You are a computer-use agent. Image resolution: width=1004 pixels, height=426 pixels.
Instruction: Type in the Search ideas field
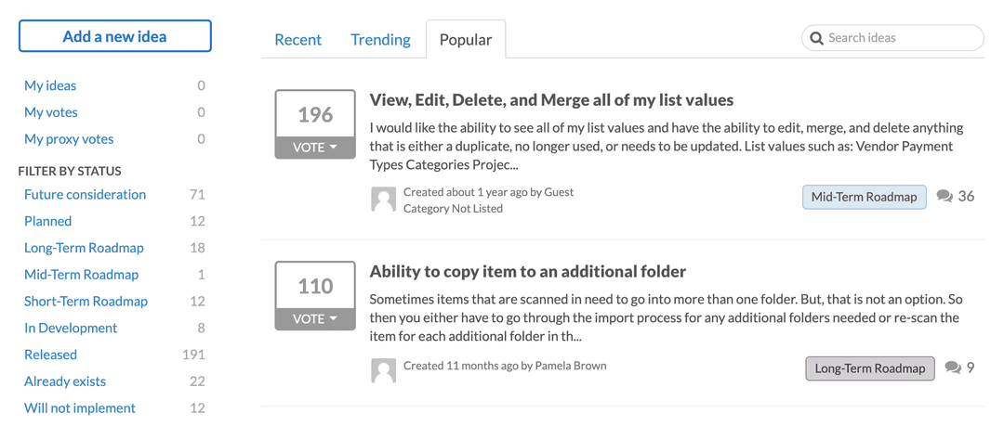[x=902, y=38]
